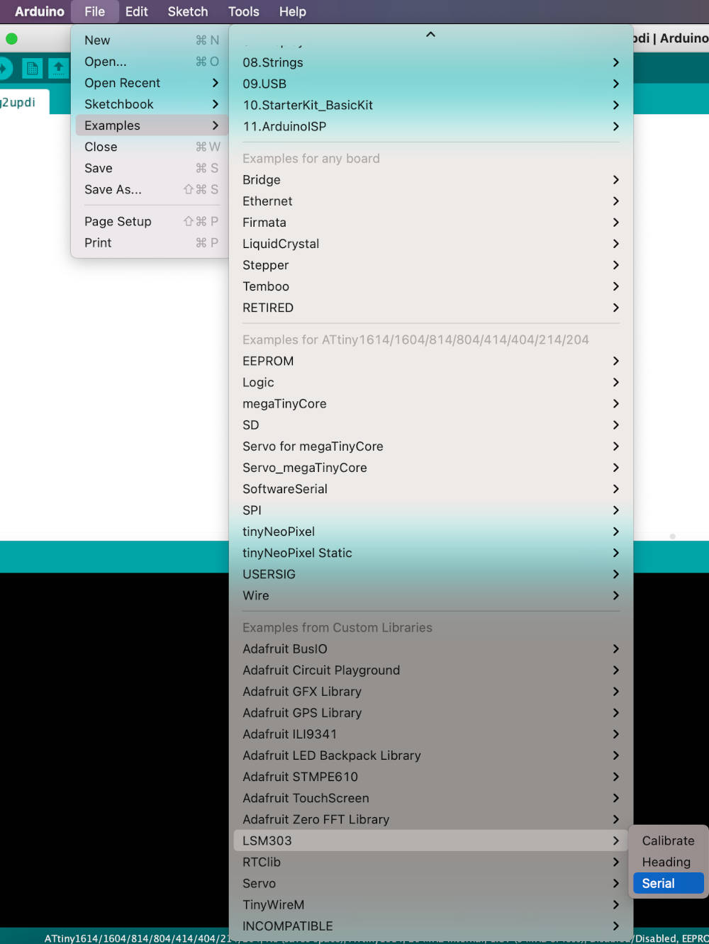Open the Logic examples submenu
The height and width of the screenshot is (944, 709).
point(430,382)
